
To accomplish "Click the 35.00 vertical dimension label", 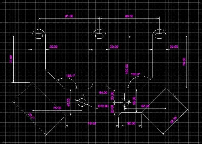I will click(x=134, y=101).
